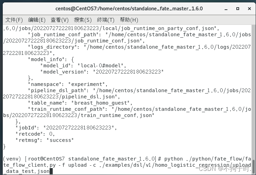Click the window title bar text
The image size is (256, 175).
coord(129,8)
